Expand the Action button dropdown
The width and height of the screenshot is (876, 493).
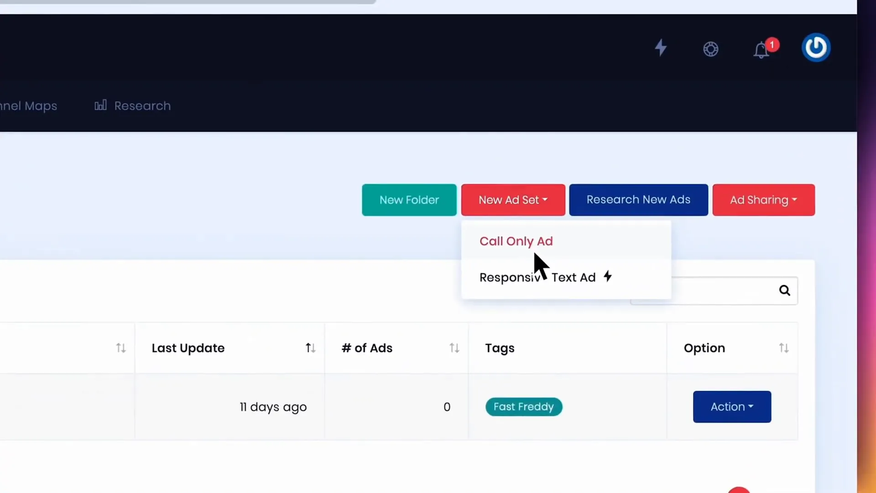[732, 407]
